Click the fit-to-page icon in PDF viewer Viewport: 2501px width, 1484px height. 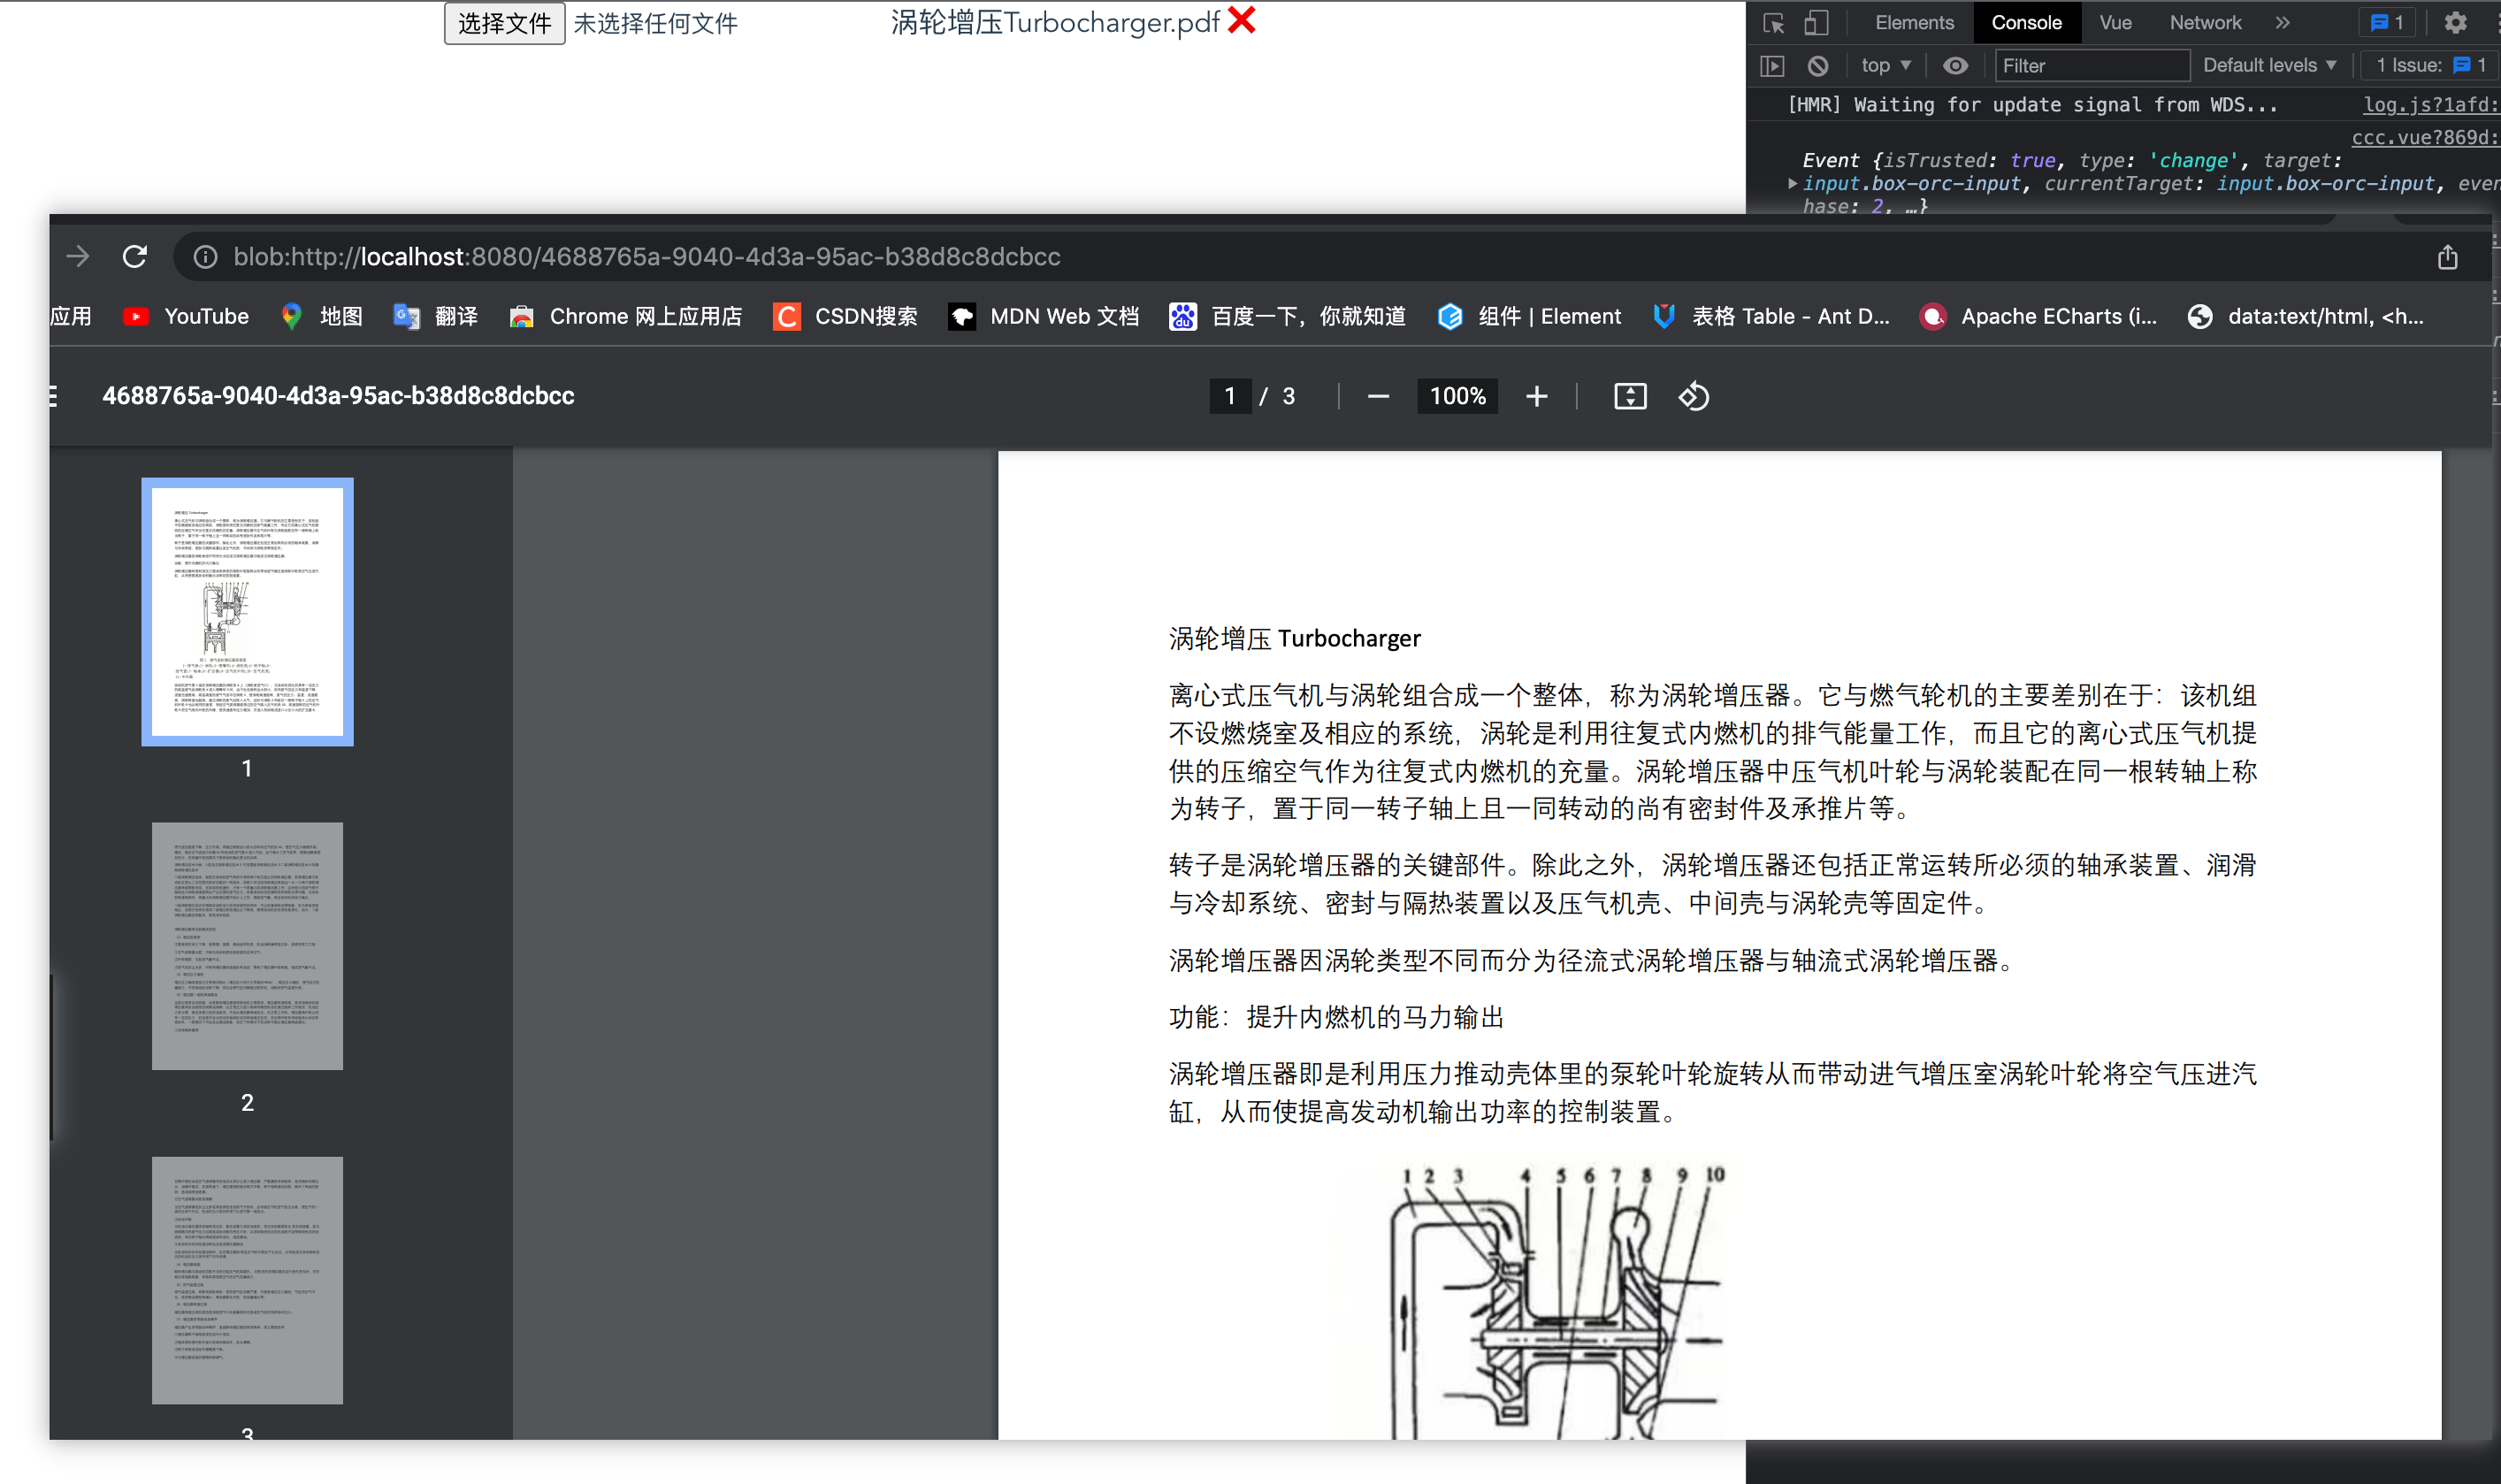1626,395
